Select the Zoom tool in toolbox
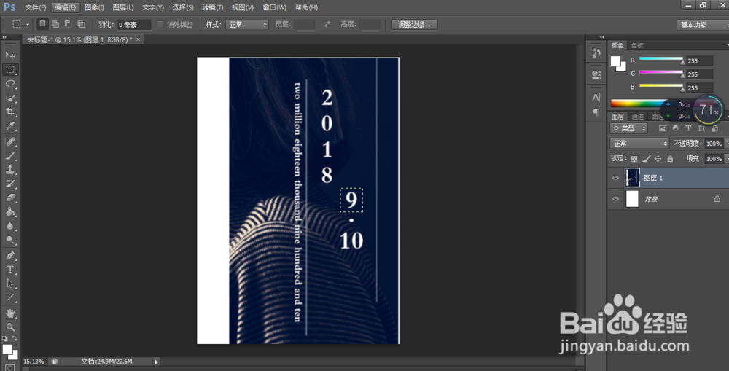 [9, 327]
